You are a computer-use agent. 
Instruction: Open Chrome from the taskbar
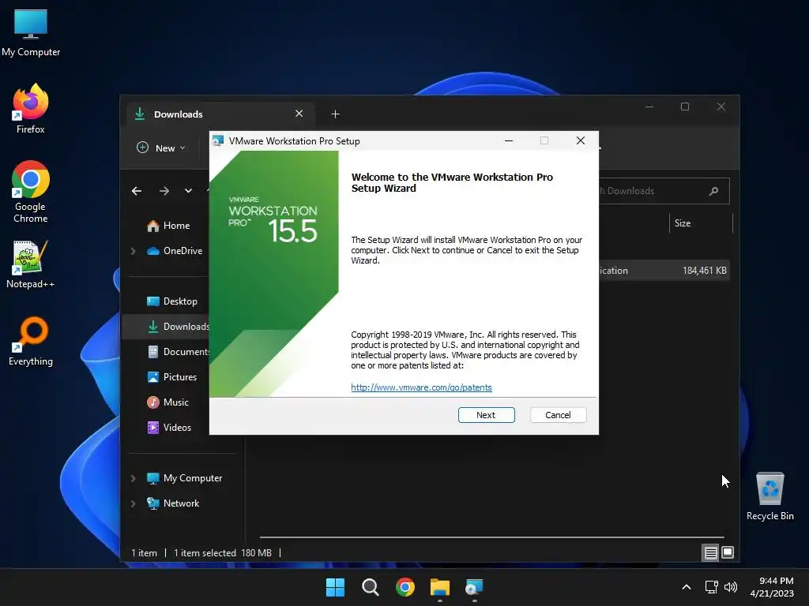(x=405, y=587)
